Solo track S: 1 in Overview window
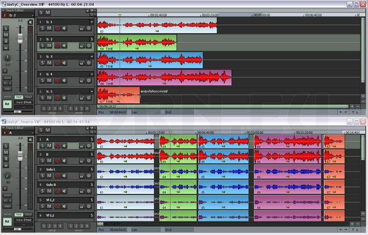This screenshot has height=235, width=368. pyautogui.click(x=42, y=28)
